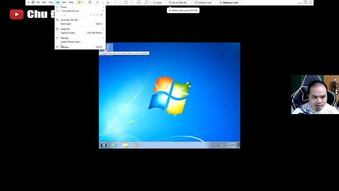
Task: Expand the Snapshot submenu
Action: tap(80, 29)
